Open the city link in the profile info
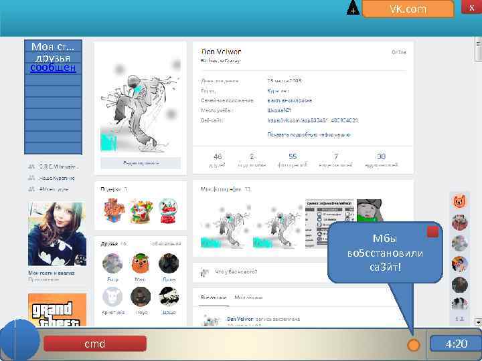Screen dimensions: 482x361 278,91
